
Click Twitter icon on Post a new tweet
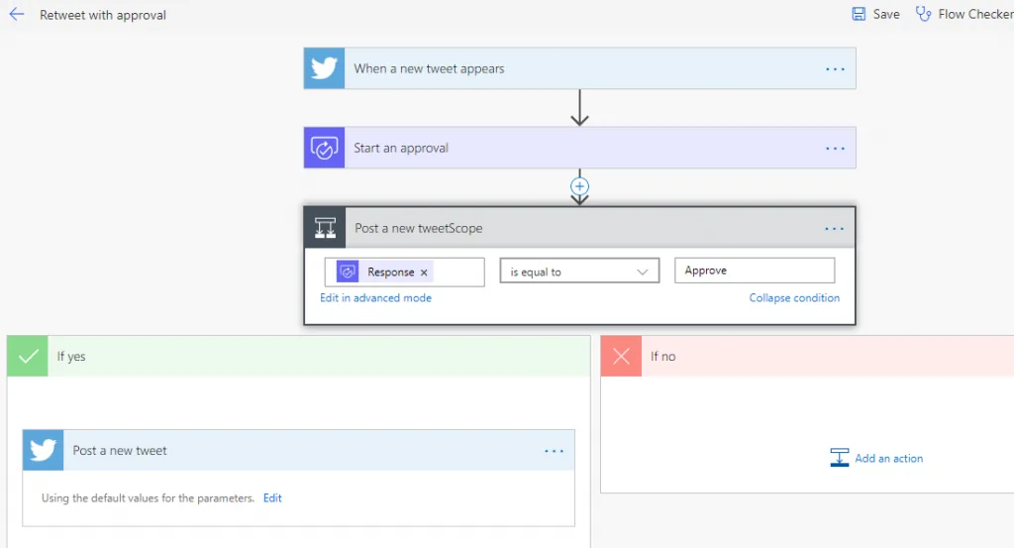click(44, 451)
